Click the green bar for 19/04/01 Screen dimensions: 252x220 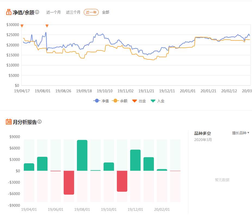pos(29,167)
